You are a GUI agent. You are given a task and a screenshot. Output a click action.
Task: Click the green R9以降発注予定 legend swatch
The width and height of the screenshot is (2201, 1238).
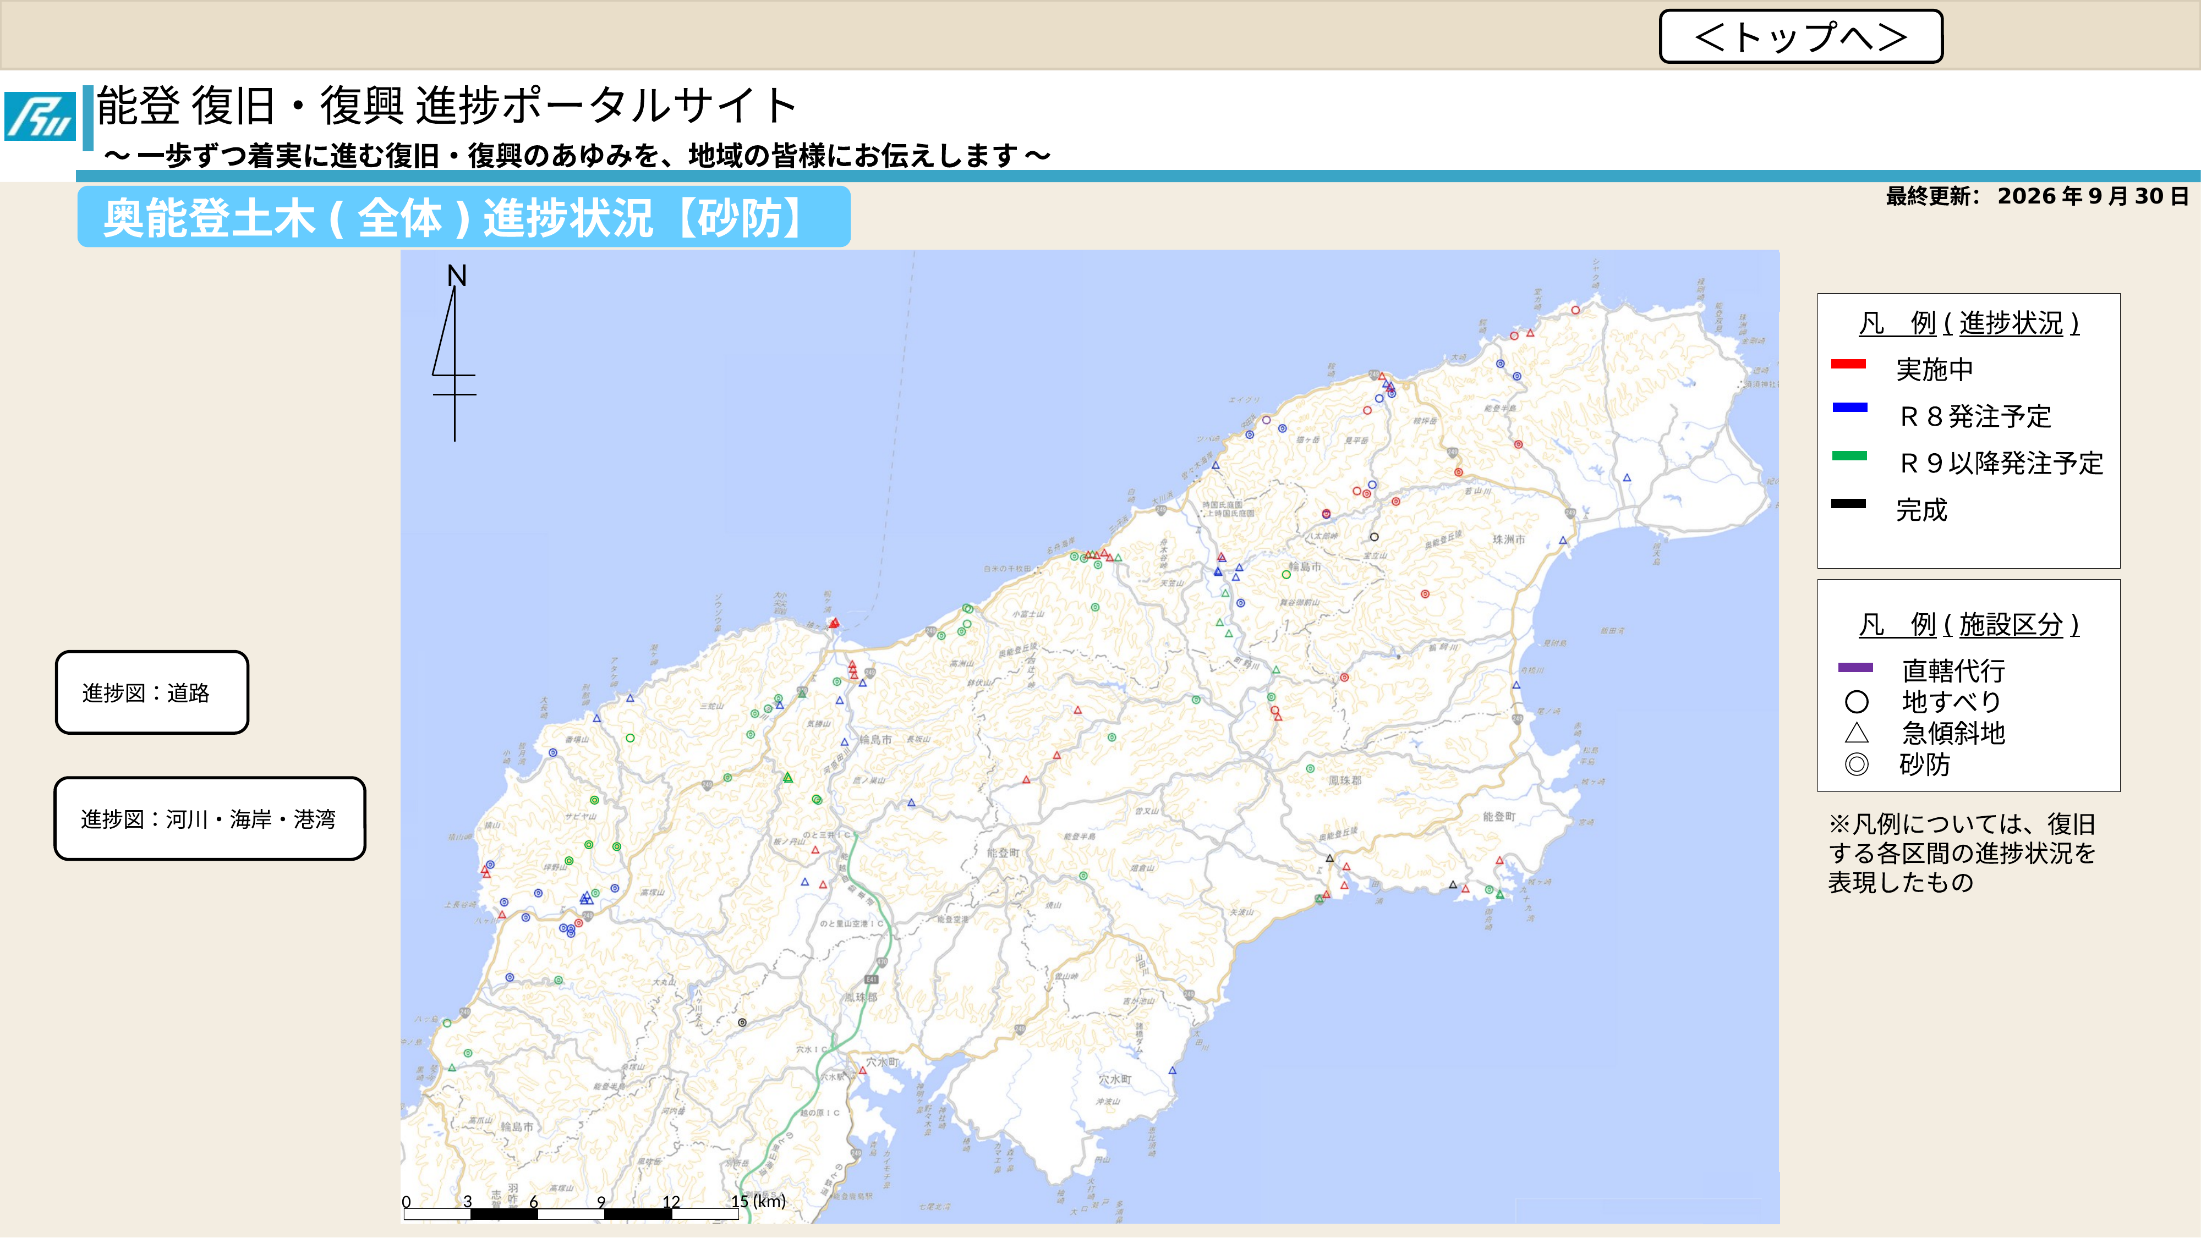1850,456
